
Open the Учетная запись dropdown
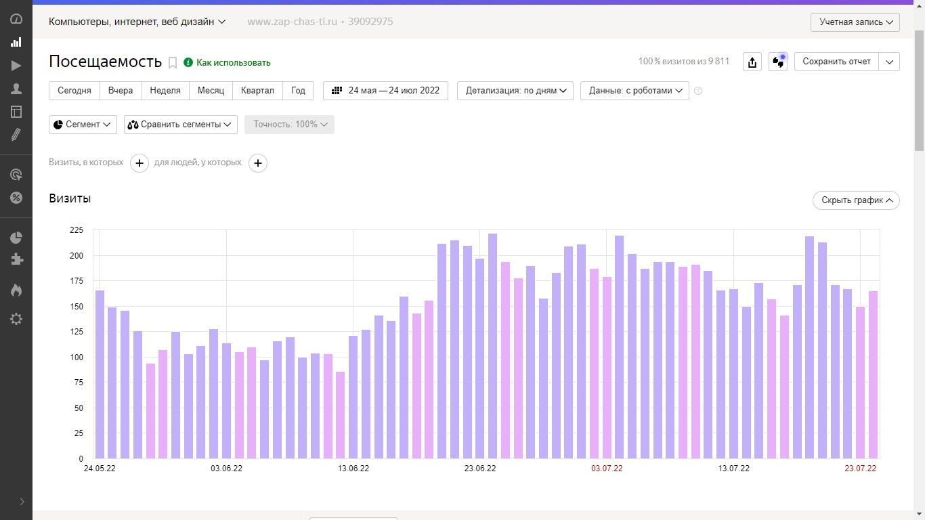pos(855,22)
